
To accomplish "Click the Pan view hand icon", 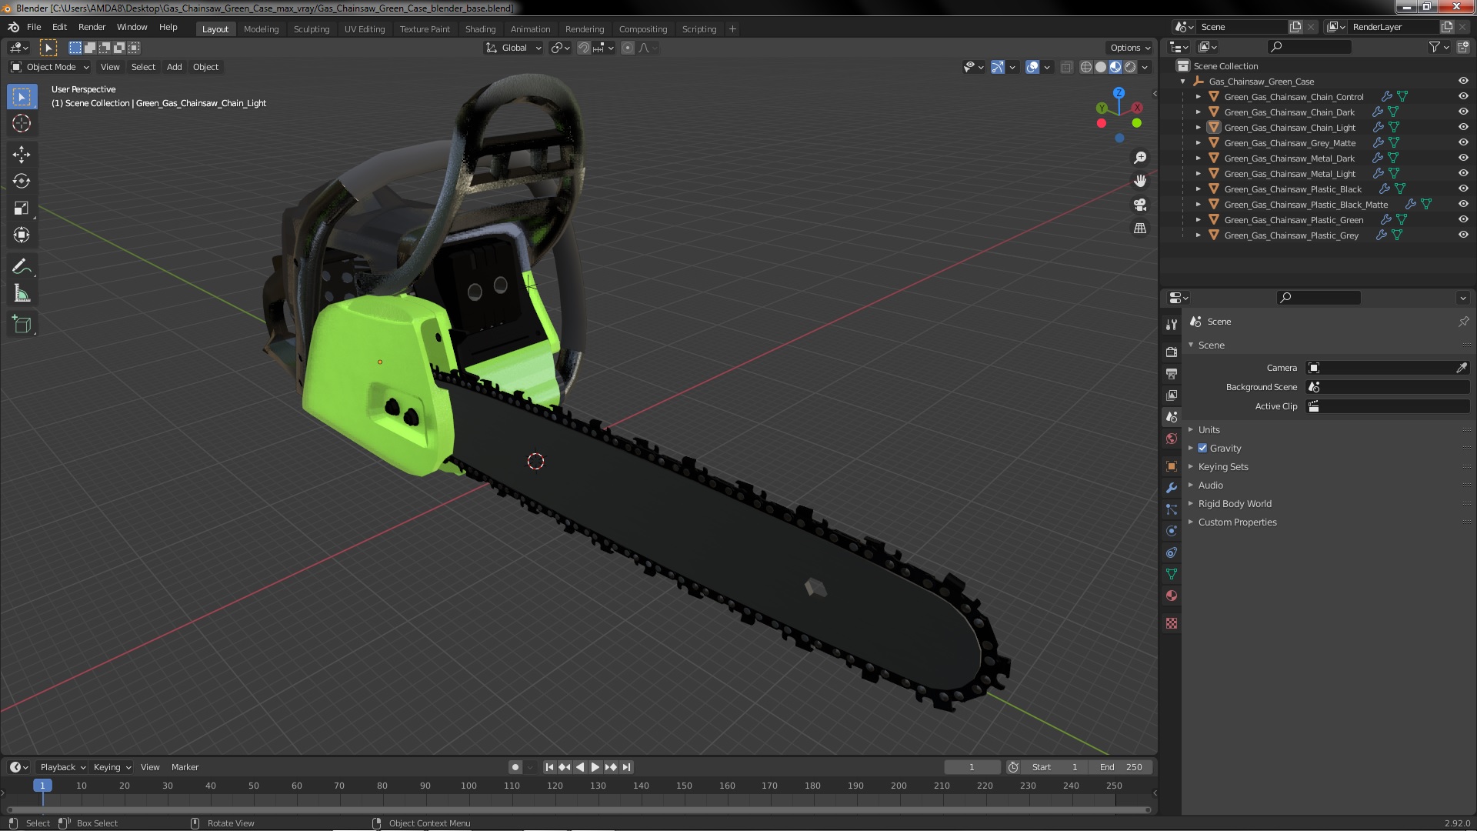I will pos(1140,181).
